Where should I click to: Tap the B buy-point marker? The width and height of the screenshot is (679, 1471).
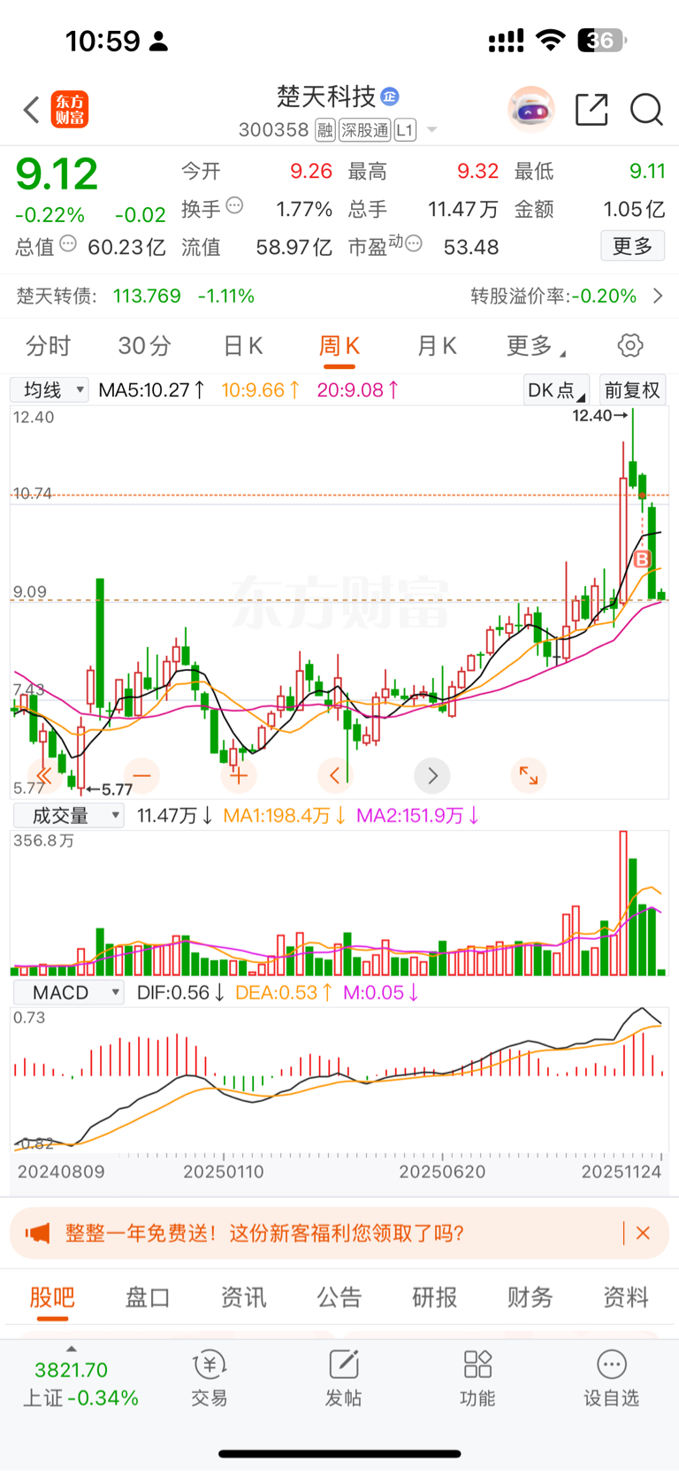coord(643,559)
